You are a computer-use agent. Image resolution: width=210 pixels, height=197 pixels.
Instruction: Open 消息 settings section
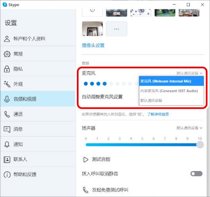(x=38, y=129)
